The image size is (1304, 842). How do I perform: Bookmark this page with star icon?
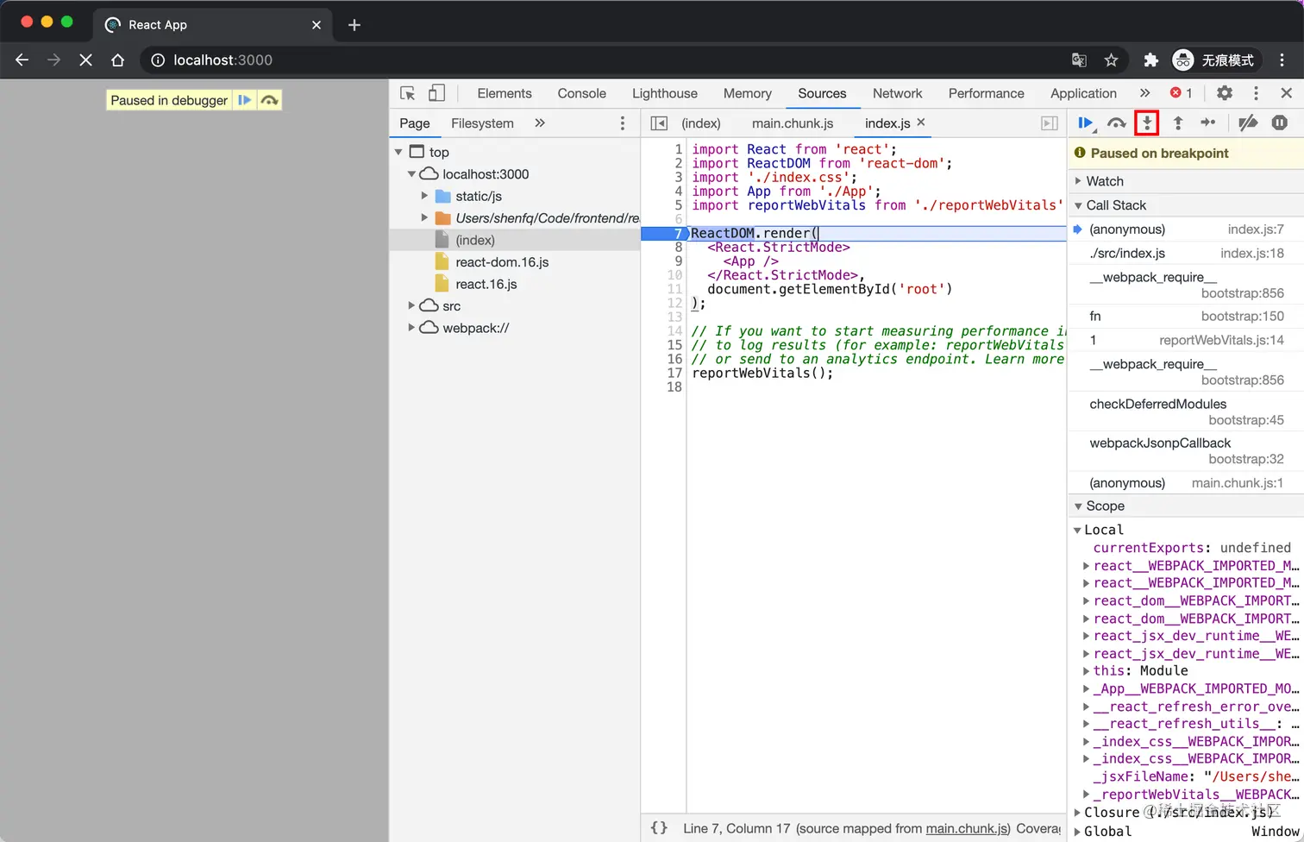(x=1111, y=60)
